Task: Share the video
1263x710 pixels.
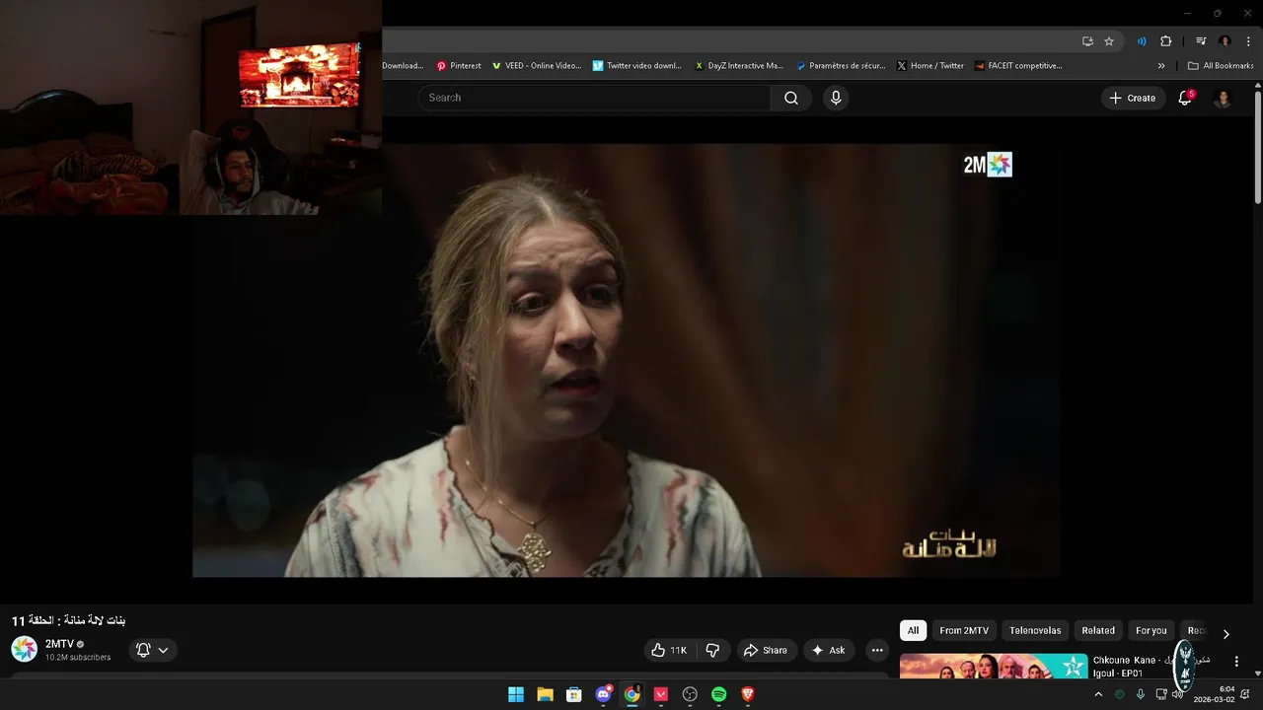Action: 765,650
